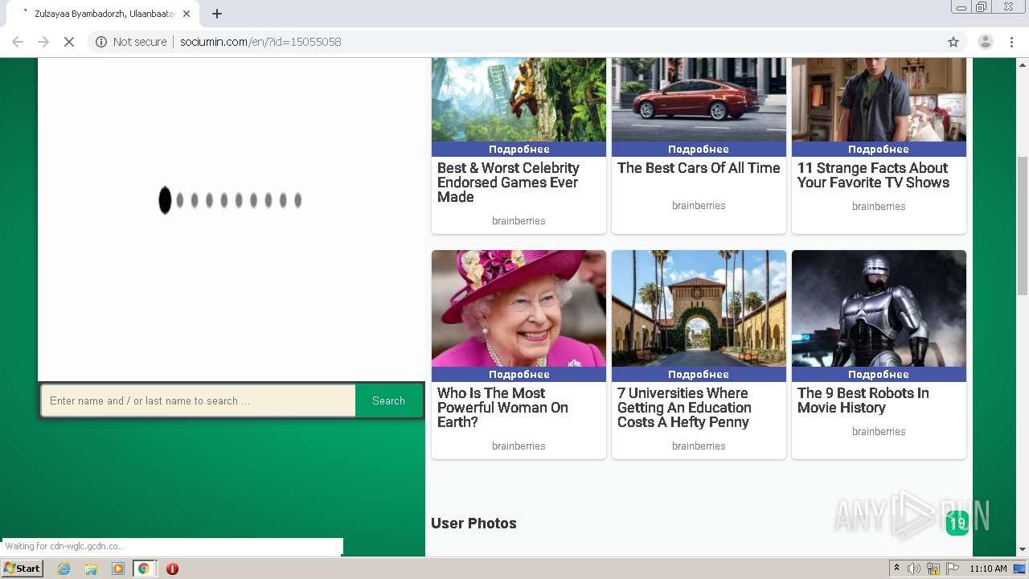
Task: Show hidden system tray icons
Action: tap(896, 569)
